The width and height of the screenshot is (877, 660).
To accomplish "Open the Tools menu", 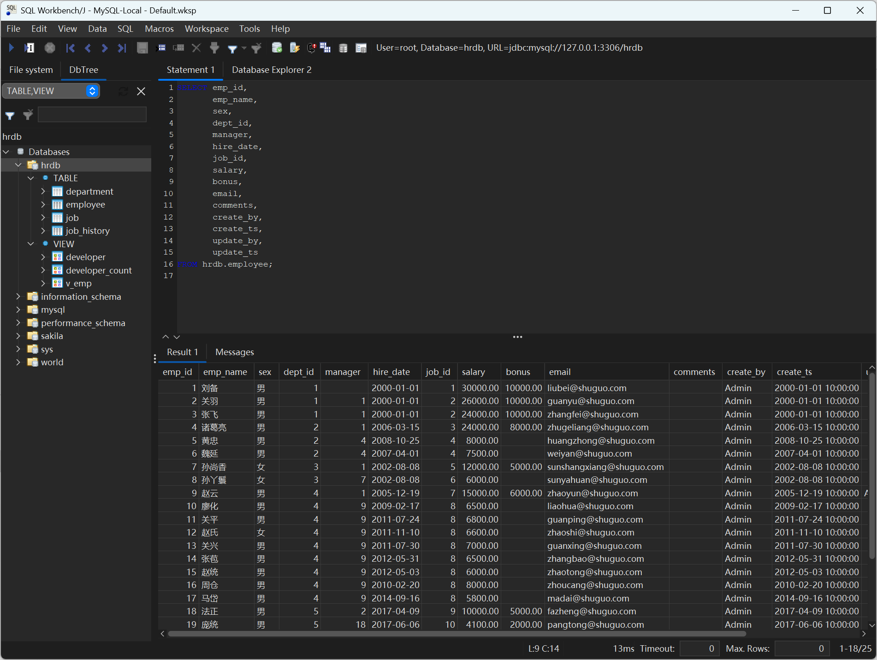I will tap(249, 29).
